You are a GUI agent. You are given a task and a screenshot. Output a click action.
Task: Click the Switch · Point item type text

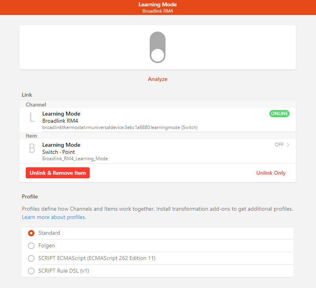pos(58,152)
